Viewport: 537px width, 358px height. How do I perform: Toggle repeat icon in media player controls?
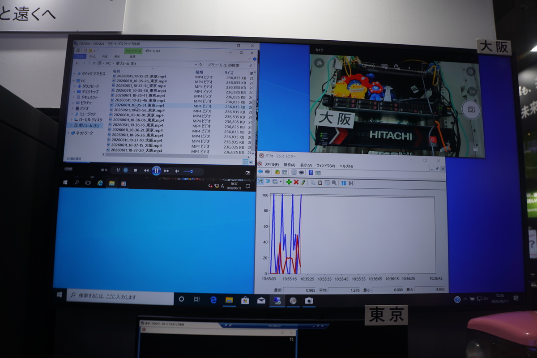[125, 170]
